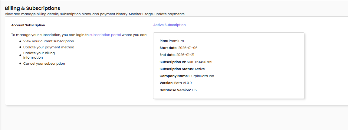Image resolution: width=348 pixels, height=130 pixels.
Task: Click the Subscription Id SUB-123456789 text
Action: coord(199,62)
